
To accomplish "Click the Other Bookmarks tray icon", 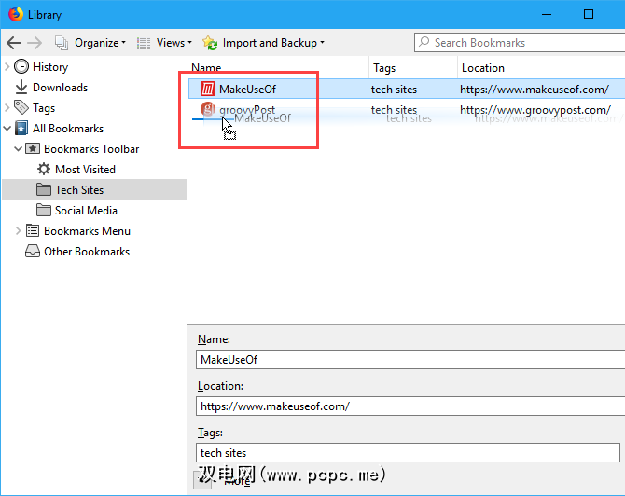I will (x=33, y=252).
